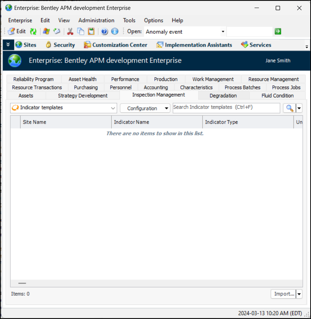Screen dimensions: 311x319
Task: Sort by Indicator Type column header
Action: [x=248, y=122]
